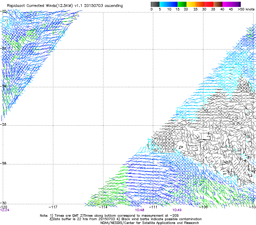Image resolution: width=256 pixels, height=225 pixels.
Task: Click the orange 25-30 knots legend segment
Action: [200, 4]
